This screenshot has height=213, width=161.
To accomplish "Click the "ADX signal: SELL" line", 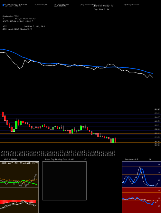I will (x=17, y=29).
